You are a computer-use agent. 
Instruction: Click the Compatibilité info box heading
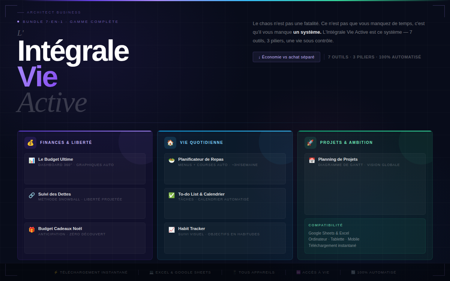pyautogui.click(x=325, y=225)
